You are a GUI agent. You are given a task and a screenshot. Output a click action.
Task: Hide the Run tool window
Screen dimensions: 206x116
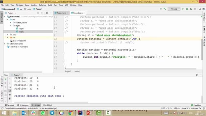201,75
